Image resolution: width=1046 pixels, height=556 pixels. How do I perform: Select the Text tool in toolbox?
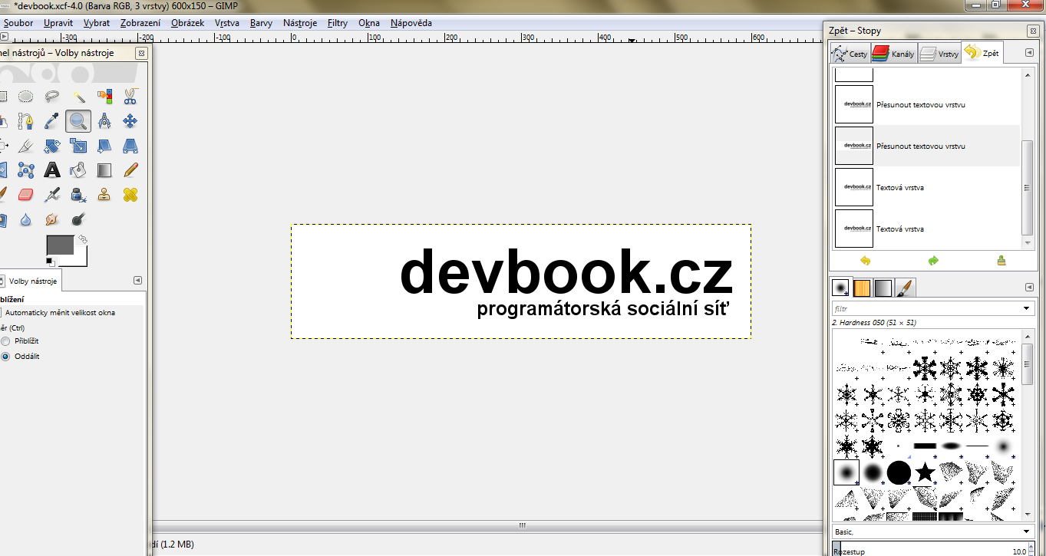pyautogui.click(x=52, y=169)
